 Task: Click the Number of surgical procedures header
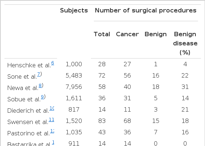point(146,10)
